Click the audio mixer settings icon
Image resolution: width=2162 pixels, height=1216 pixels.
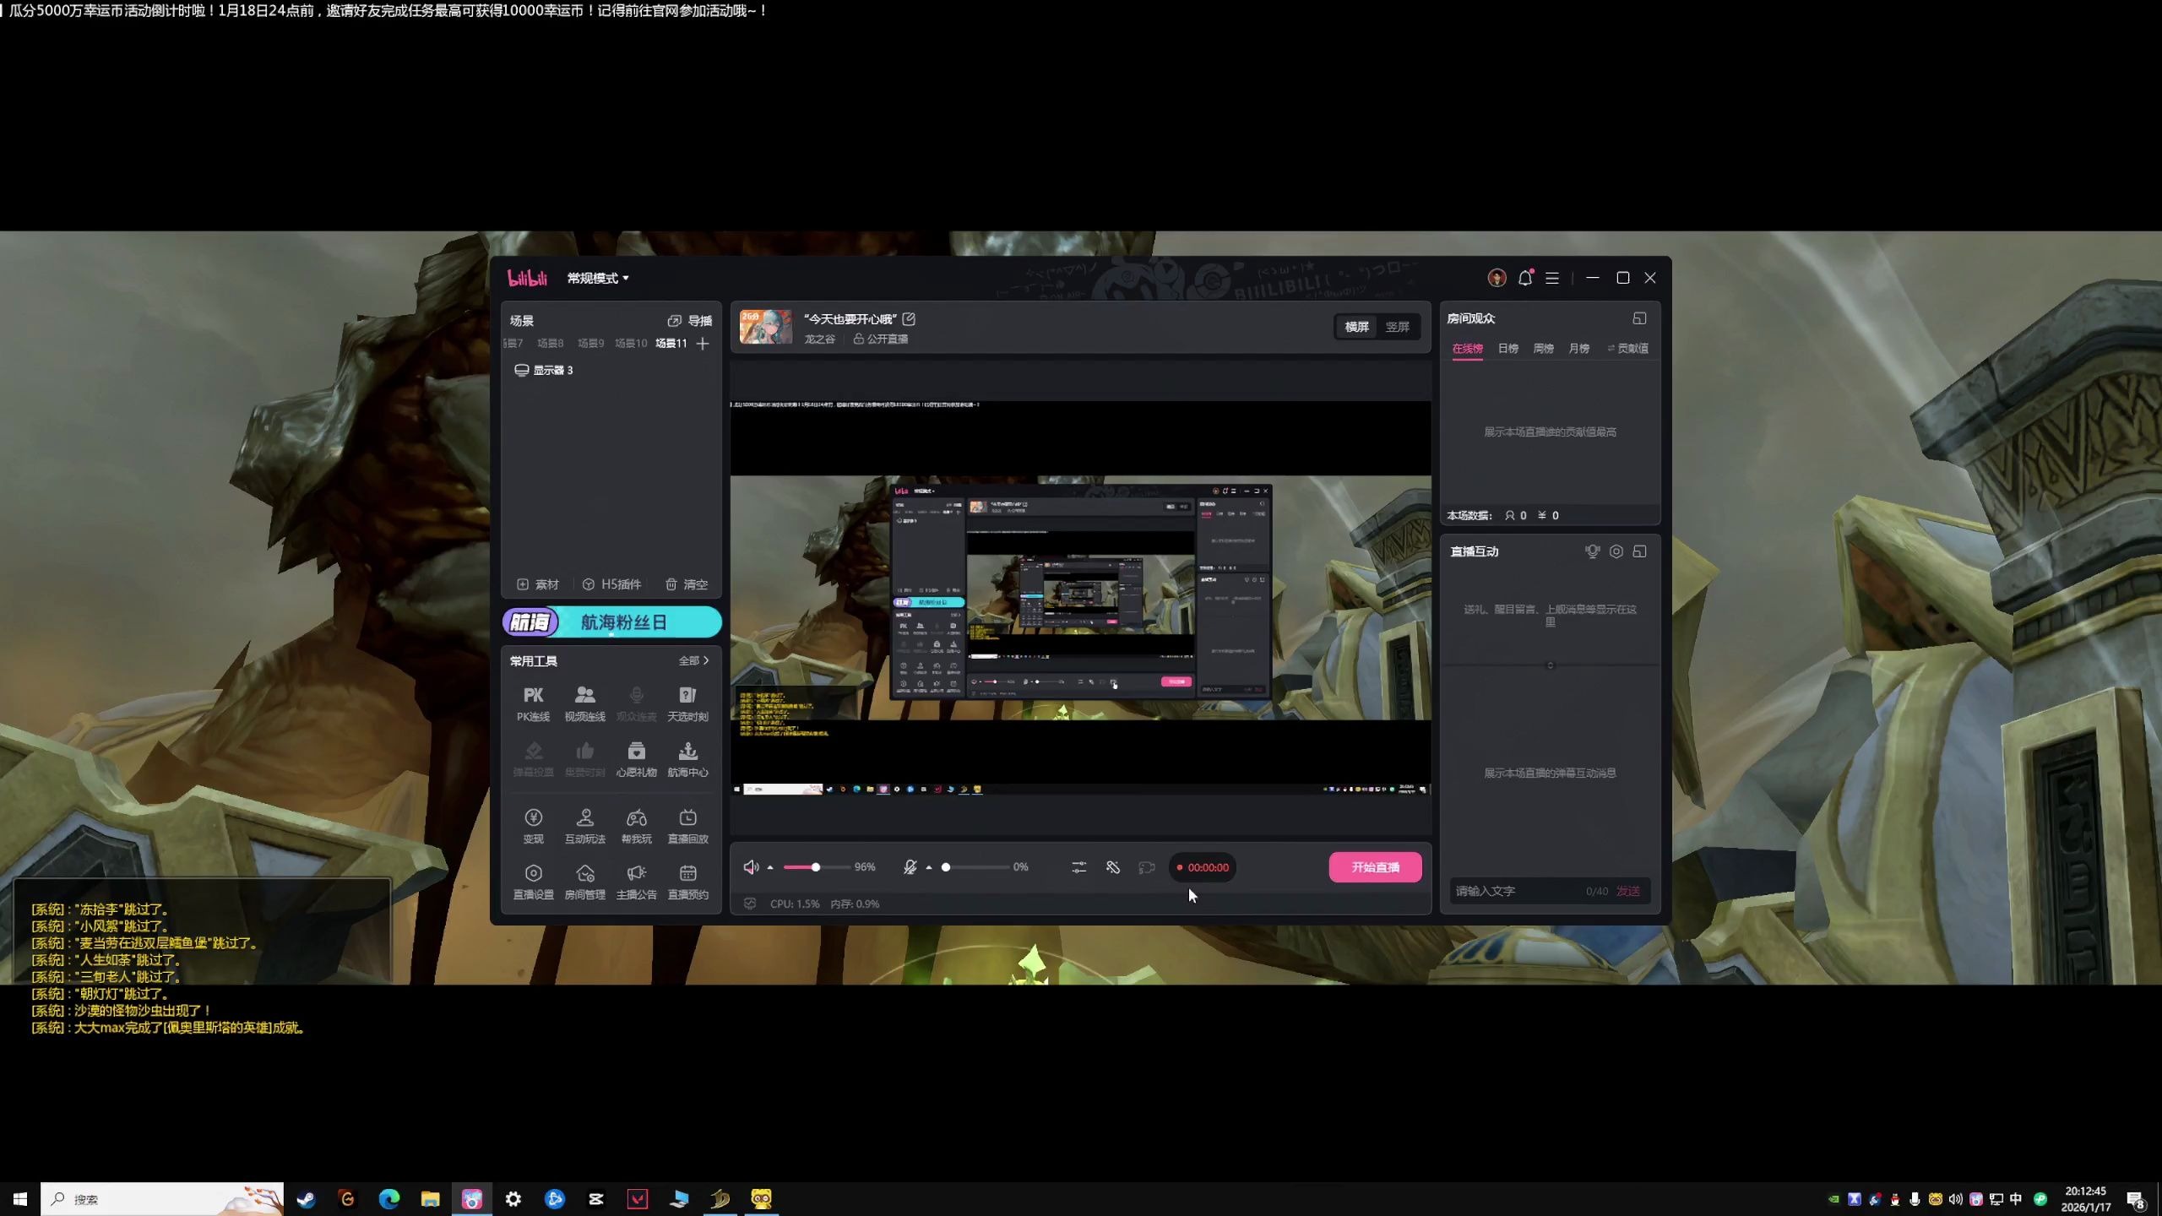[x=1078, y=867]
